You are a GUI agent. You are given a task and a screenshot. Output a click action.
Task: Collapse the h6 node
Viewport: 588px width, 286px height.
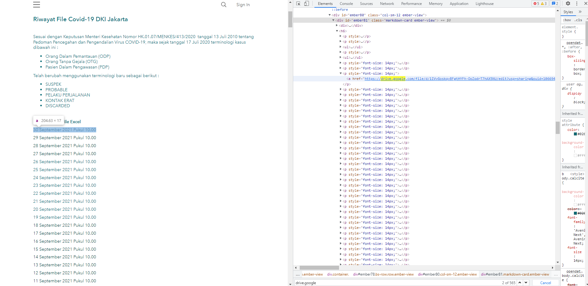pos(337,31)
